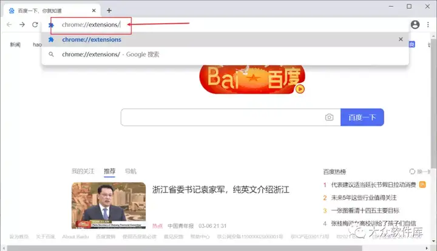The height and width of the screenshot is (251, 437).
Task: Click the horizontal scrollbar thumb
Action: point(185,248)
